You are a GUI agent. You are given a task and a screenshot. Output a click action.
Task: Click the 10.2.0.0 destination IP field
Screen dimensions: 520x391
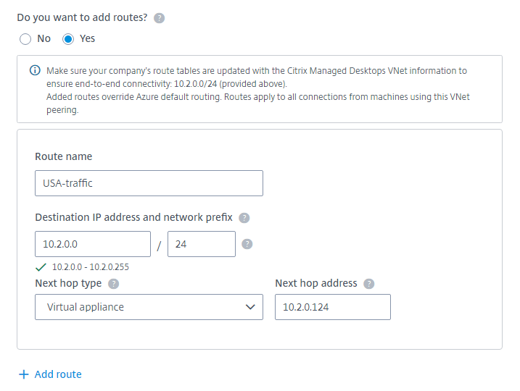coord(92,244)
